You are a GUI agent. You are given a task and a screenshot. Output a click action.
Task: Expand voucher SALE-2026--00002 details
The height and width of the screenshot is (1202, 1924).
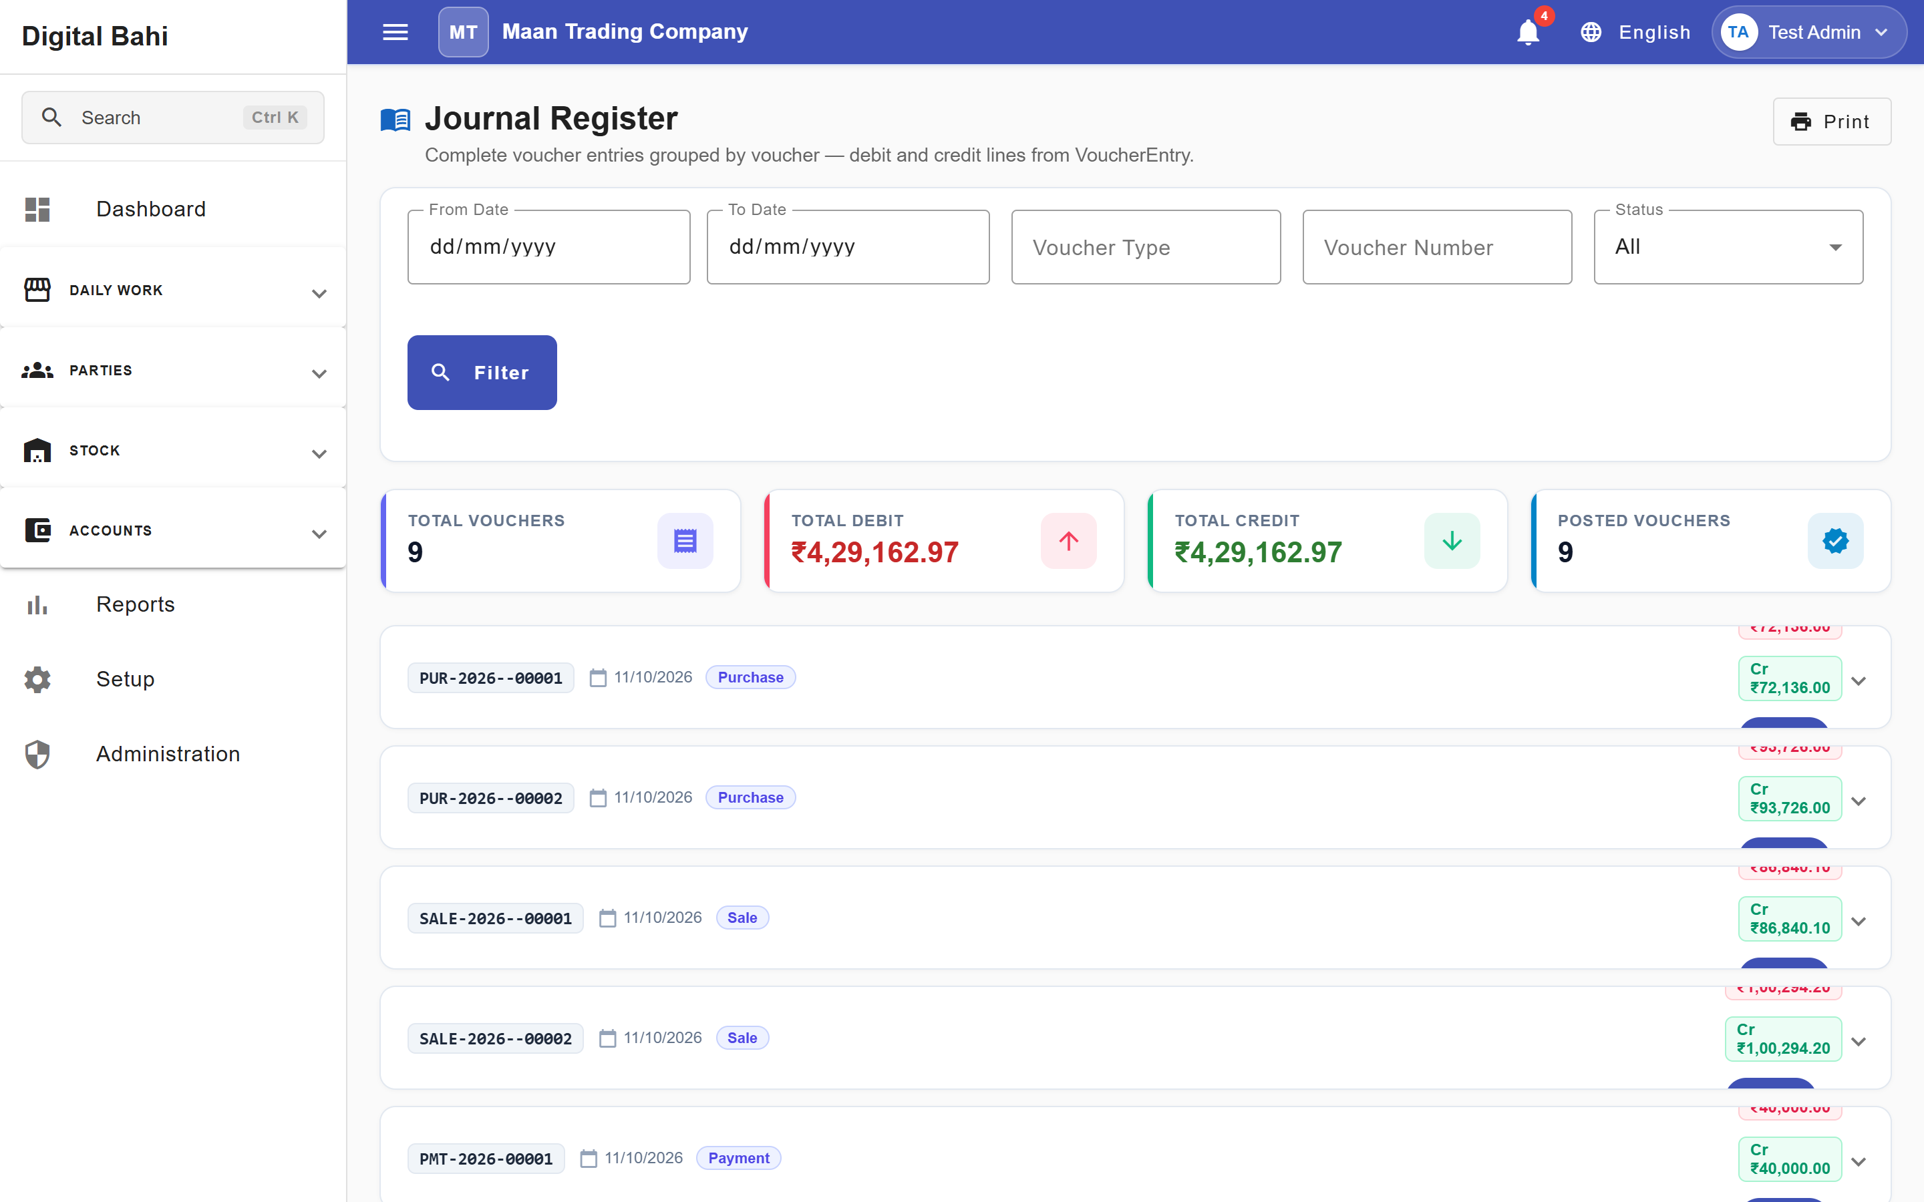point(1858,1042)
